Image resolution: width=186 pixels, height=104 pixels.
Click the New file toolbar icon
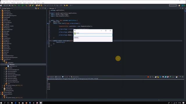(x=1, y=5)
